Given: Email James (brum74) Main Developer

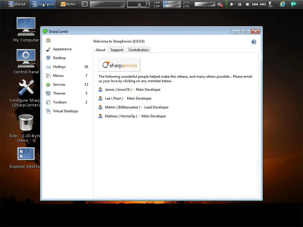Looking at the screenshot, I should (x=133, y=90).
